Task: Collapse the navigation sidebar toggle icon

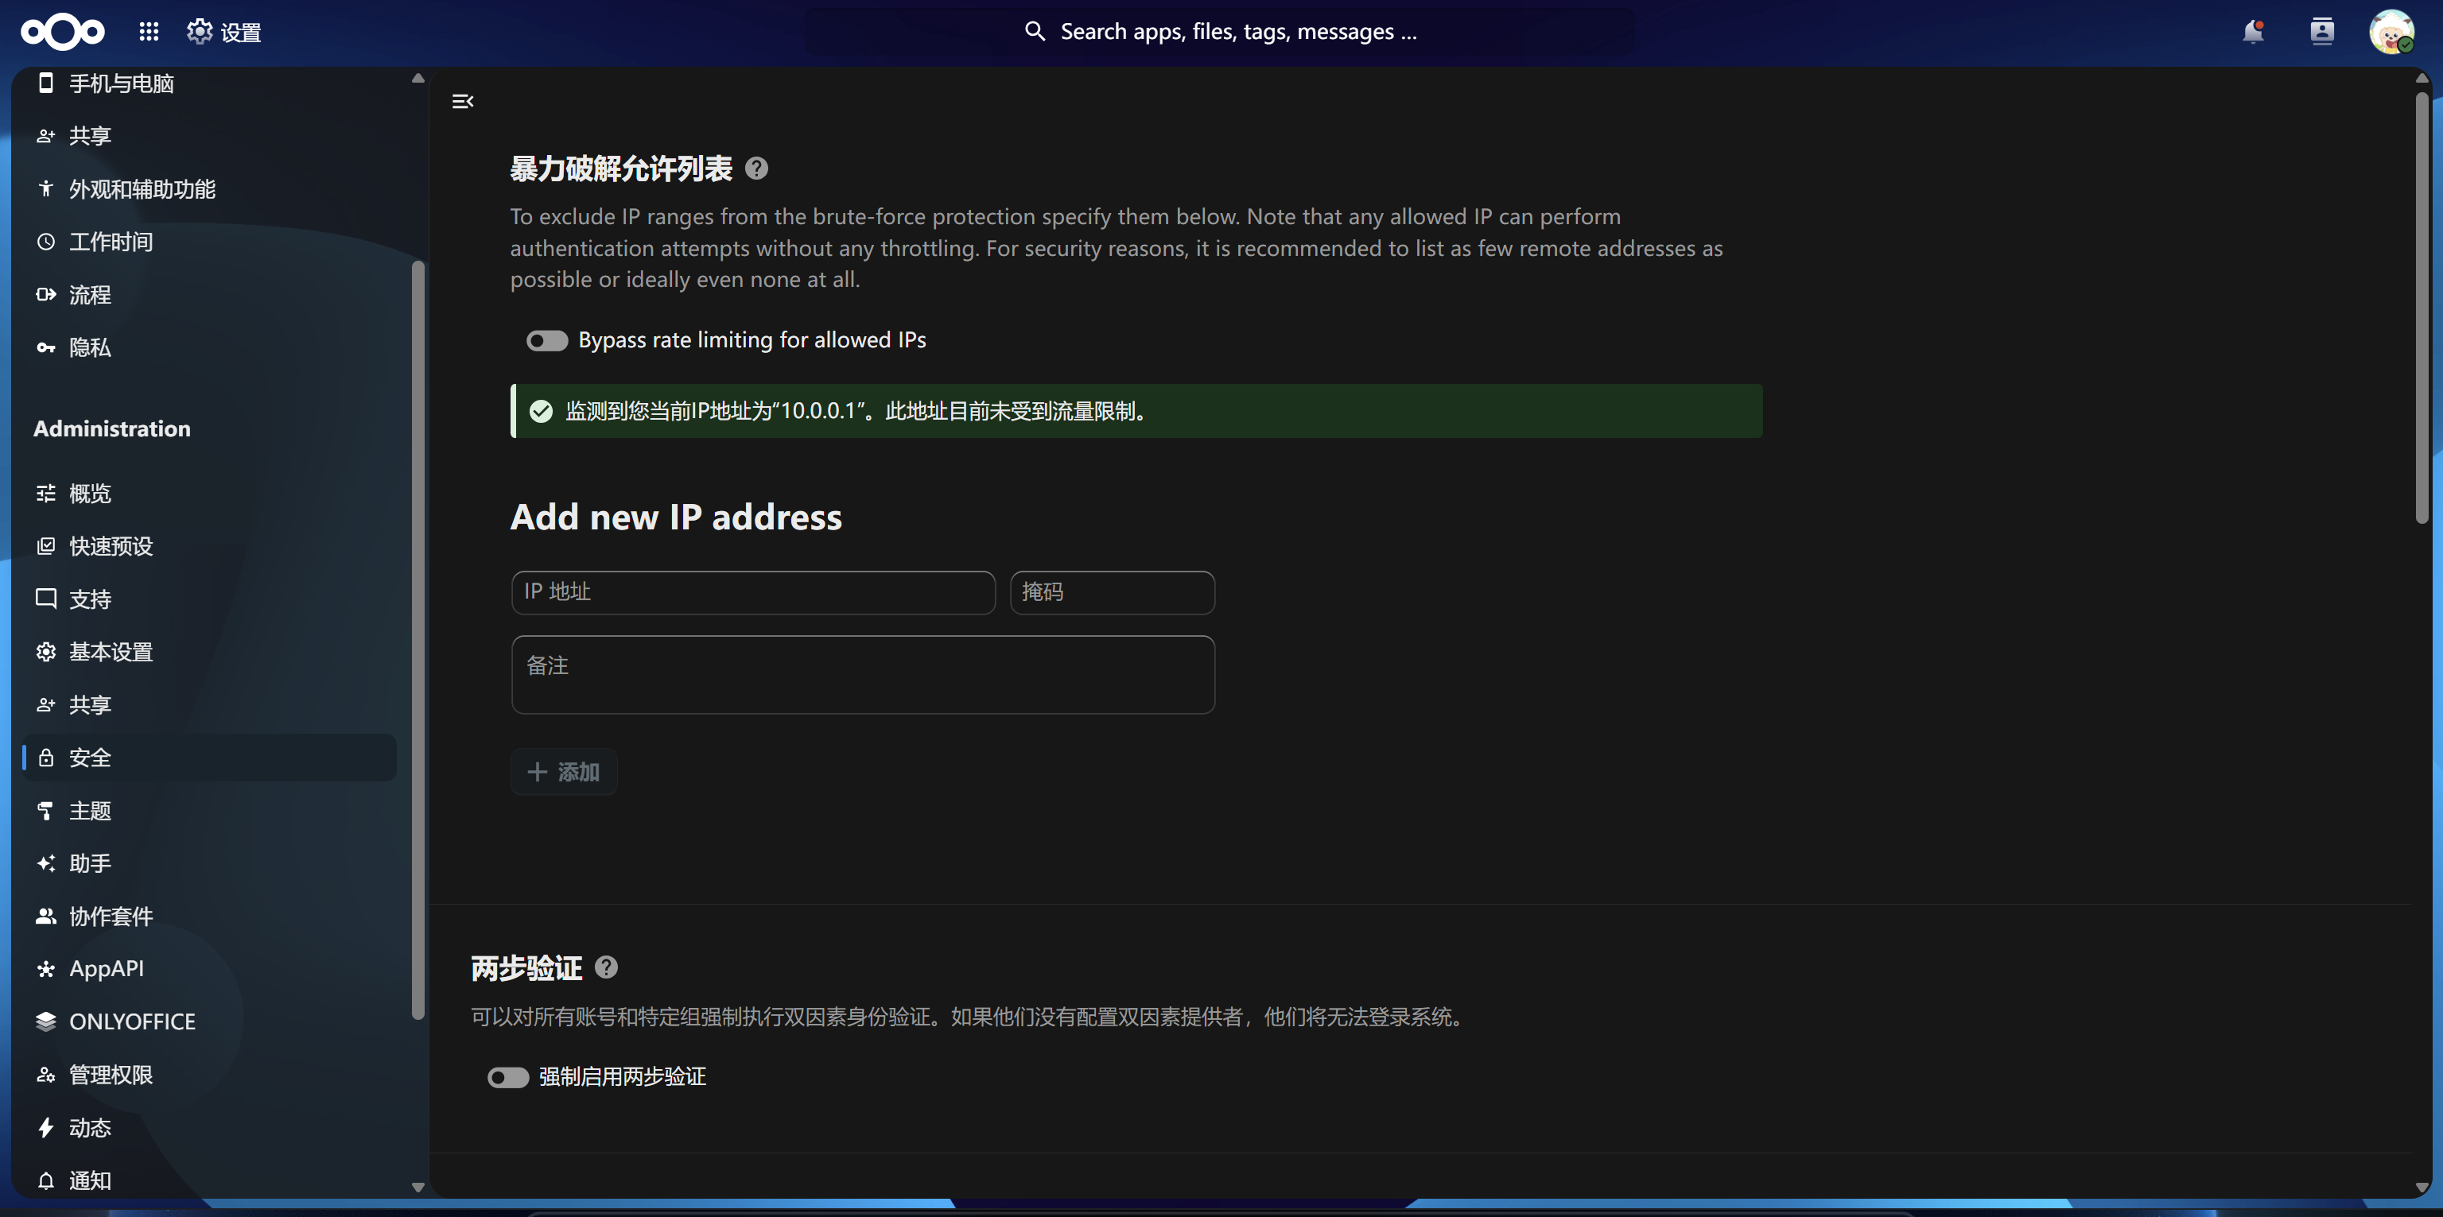Action: tap(463, 102)
